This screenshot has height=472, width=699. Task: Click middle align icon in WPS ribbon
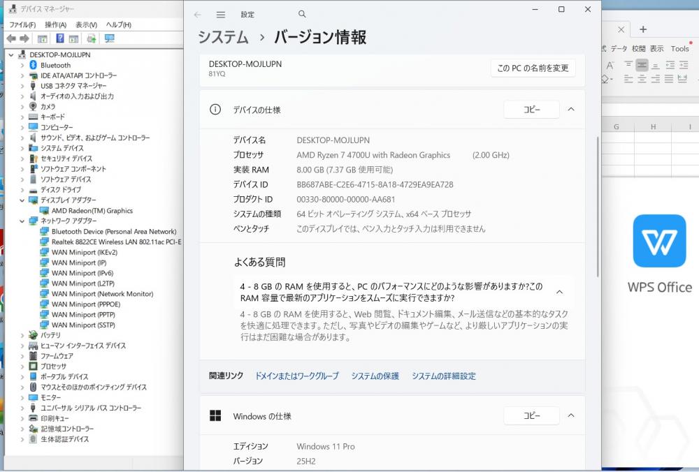(642, 65)
